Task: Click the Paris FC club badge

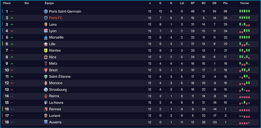Action: (46, 18)
